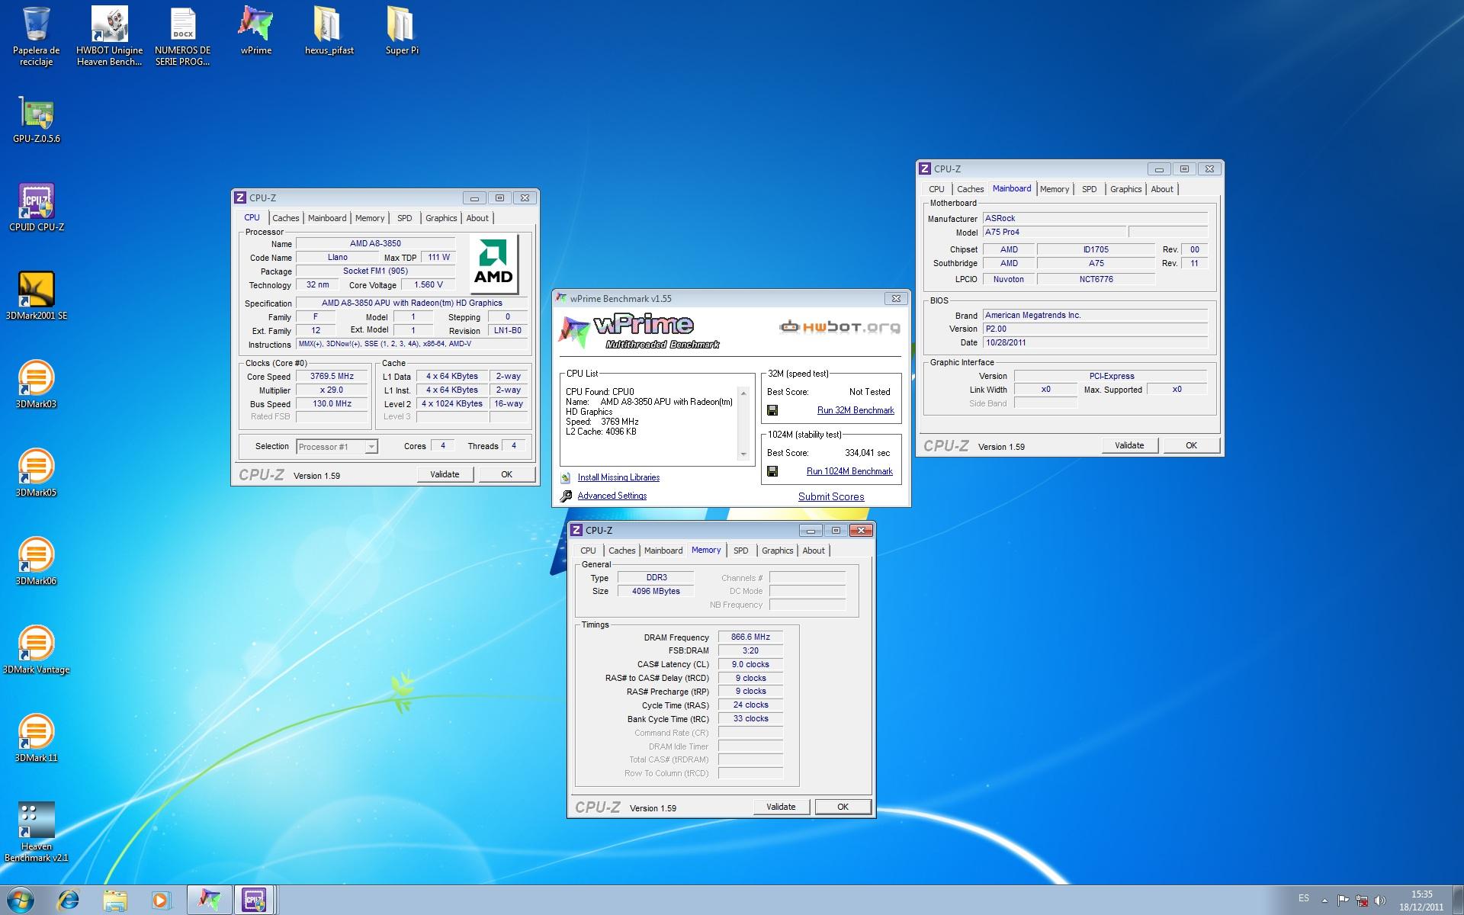Viewport: 1464px width, 915px height.
Task: Click the Core Voltage value 1.560 V
Action: (429, 285)
